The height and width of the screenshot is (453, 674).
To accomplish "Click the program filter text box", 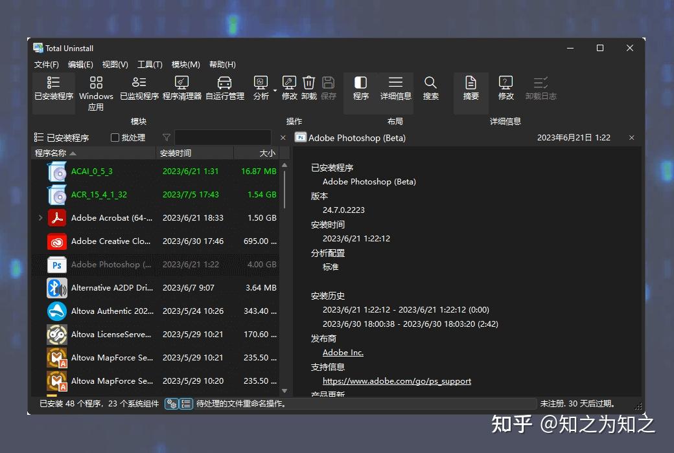I will tap(223, 137).
